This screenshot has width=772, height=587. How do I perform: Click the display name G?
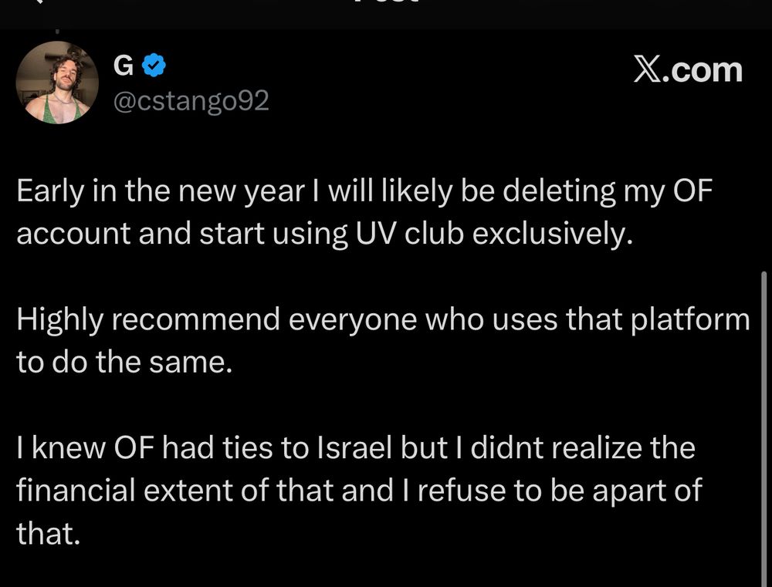tap(124, 67)
